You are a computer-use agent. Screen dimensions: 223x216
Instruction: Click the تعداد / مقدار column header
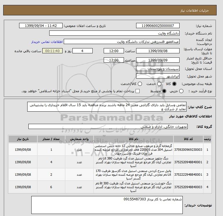(x=51, y=139)
